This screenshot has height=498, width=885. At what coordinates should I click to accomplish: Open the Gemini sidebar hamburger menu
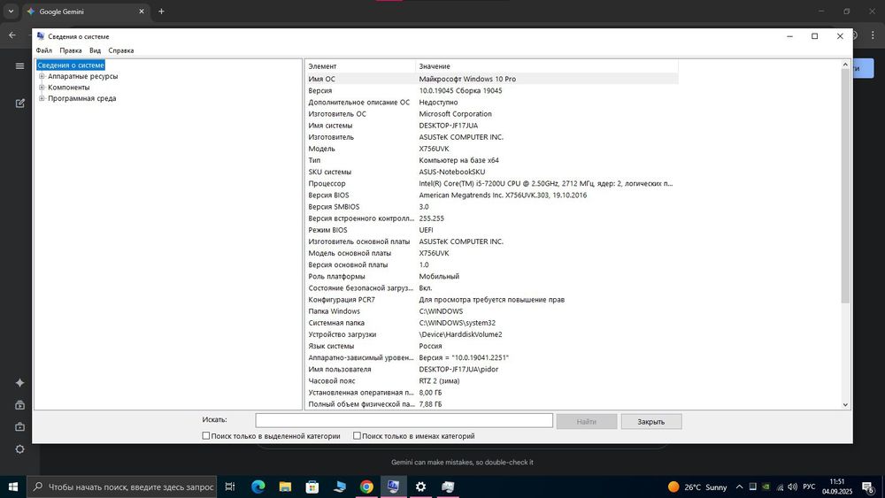[x=19, y=66]
